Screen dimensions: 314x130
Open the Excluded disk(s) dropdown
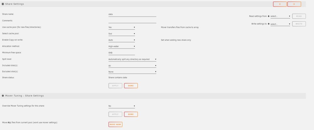coord(132,72)
